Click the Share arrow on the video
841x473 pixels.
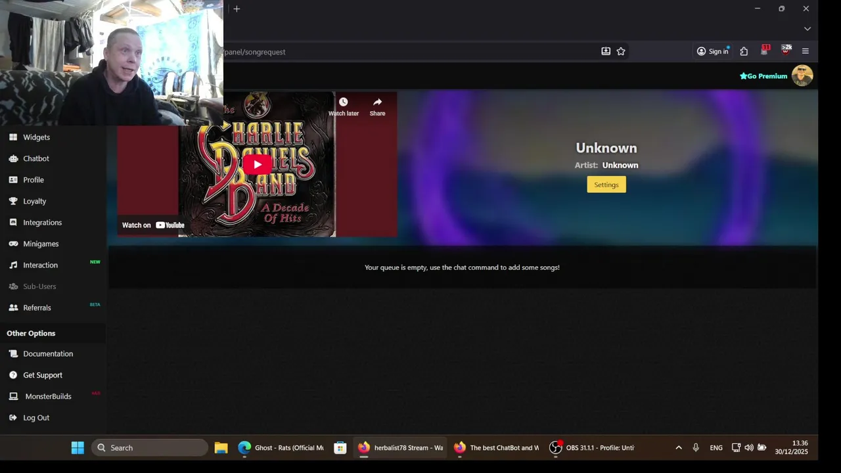tap(377, 102)
